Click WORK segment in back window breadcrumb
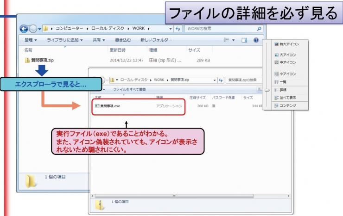The height and width of the screenshot is (216, 343). click(139, 28)
